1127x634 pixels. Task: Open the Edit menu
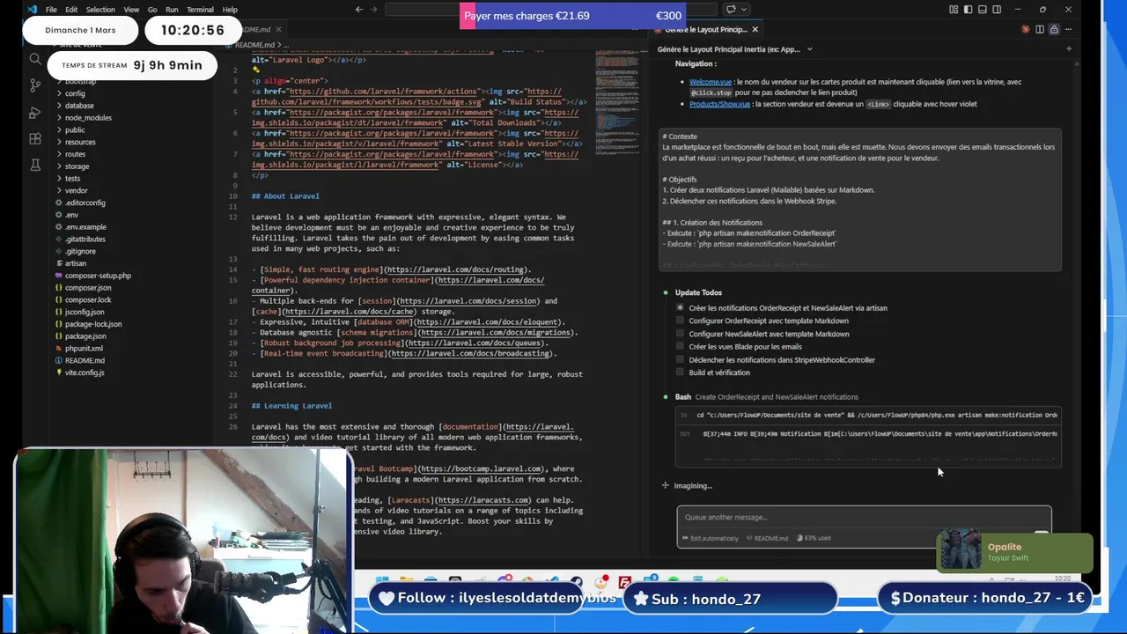coord(71,10)
